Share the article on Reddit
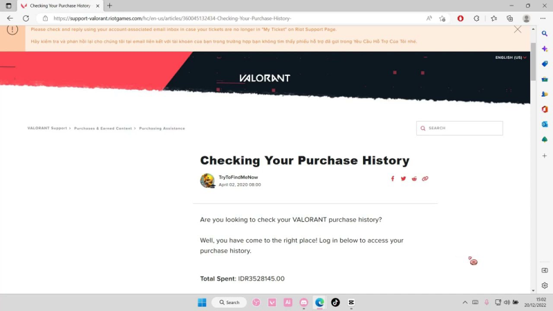Screen dimensions: 553x311 point(414,179)
